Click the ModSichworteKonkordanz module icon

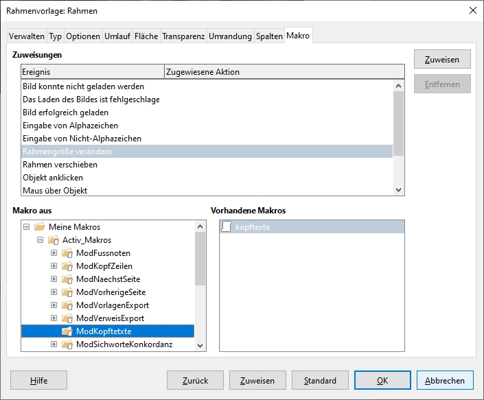tap(67, 344)
